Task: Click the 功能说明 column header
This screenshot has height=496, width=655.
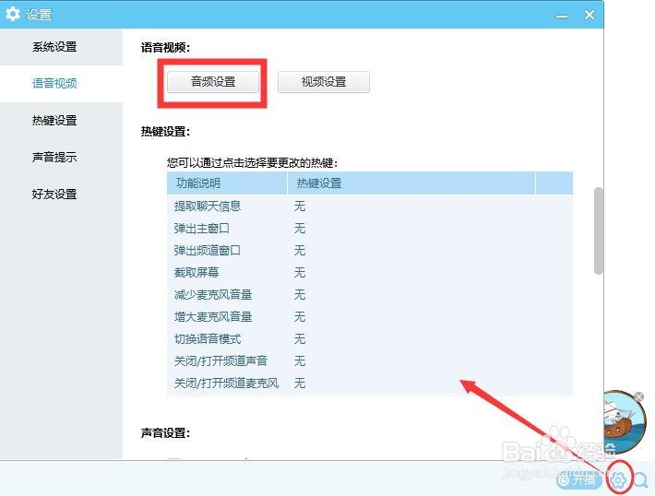Action: coord(227,183)
